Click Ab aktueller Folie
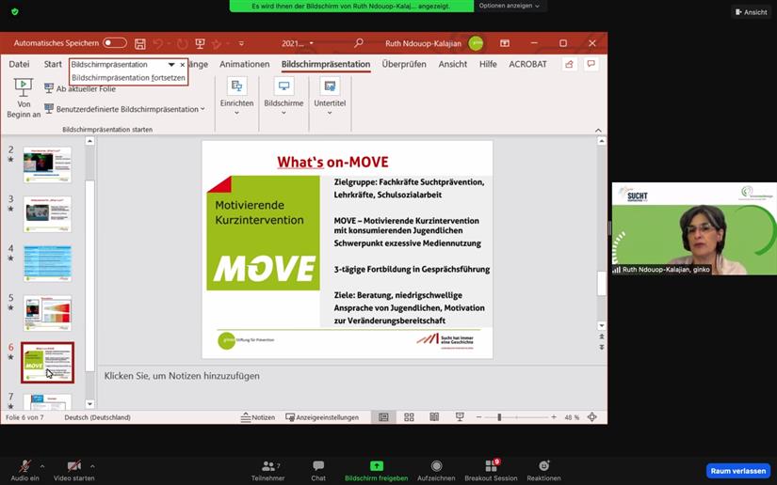The width and height of the screenshot is (777, 485). 80,88
